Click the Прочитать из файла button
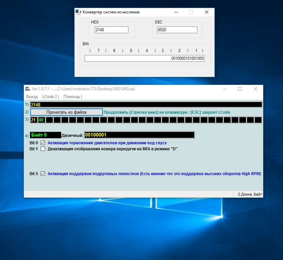 pyautogui.click(x=67, y=112)
